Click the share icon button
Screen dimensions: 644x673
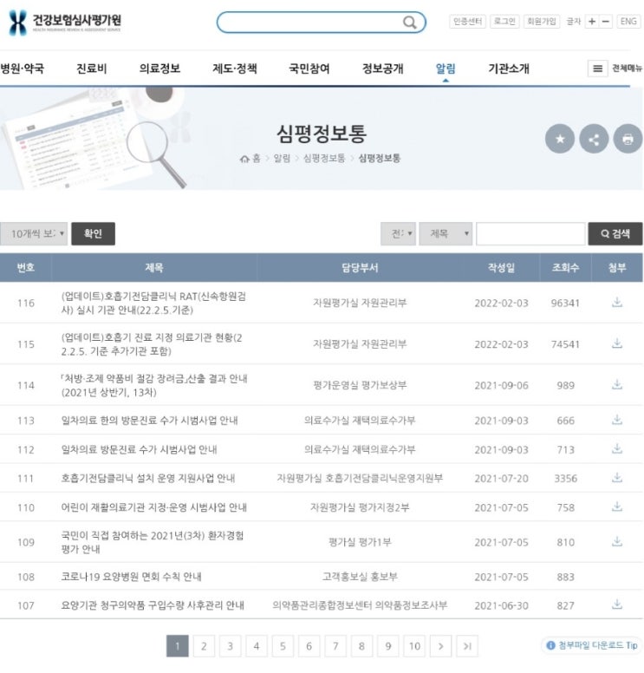click(594, 139)
